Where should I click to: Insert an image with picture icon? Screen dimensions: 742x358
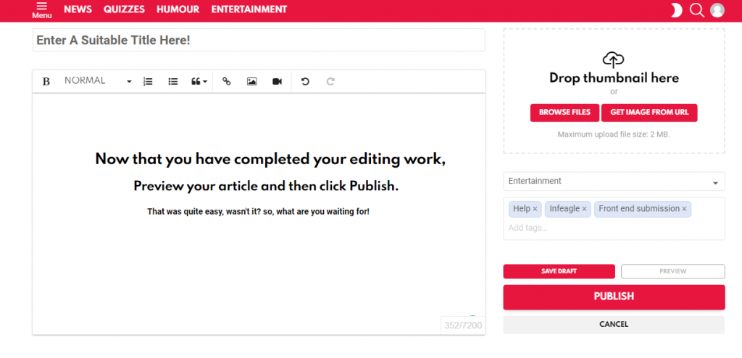(251, 82)
